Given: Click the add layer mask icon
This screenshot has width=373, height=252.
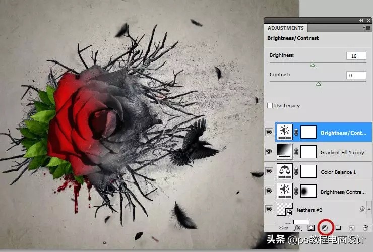Looking at the screenshot, I should point(310,228).
